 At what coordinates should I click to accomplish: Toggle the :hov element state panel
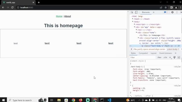[159, 58]
